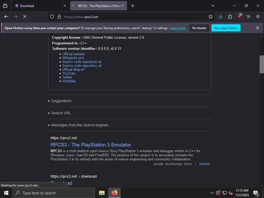
Task: Open Firefox application menu
Action: (258, 16)
